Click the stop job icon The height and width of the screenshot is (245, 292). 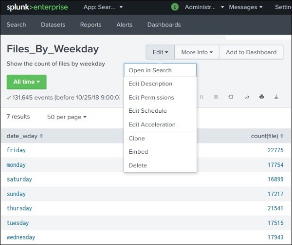click(216, 97)
